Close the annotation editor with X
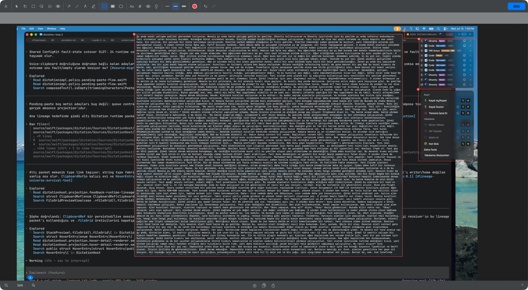This screenshot has height=290, width=528. tap(6, 6)
